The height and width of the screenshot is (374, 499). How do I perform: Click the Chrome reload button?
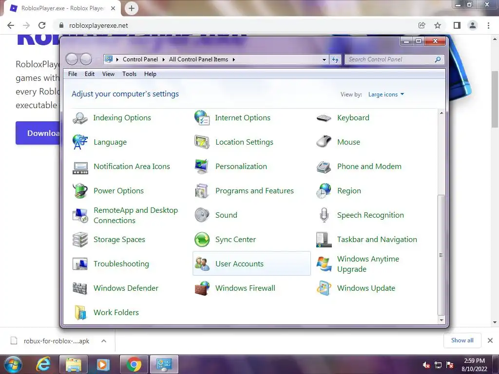[42, 25]
